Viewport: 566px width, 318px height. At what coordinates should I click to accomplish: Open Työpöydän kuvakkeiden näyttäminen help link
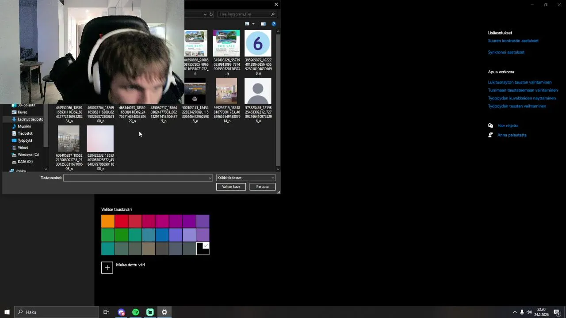pos(522,98)
